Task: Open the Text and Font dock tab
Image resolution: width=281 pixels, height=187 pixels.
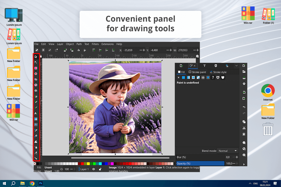Action: [x=205, y=66]
